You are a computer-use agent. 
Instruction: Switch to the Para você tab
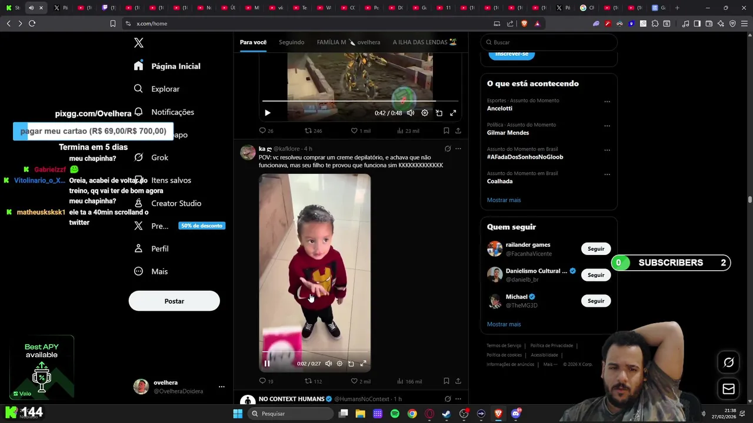[253, 42]
